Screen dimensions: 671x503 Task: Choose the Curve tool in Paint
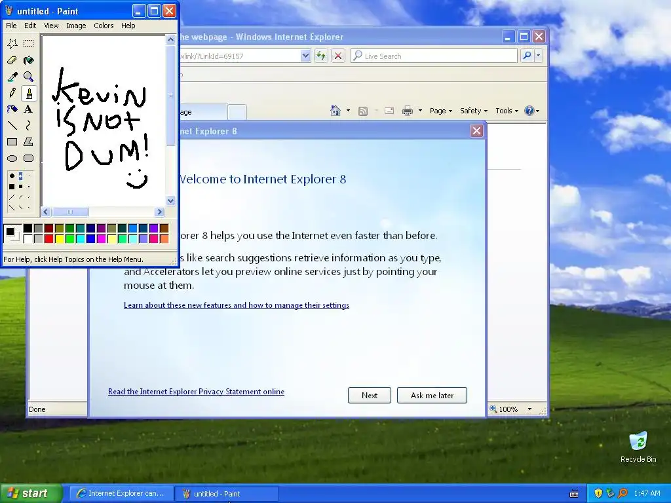[x=28, y=125]
